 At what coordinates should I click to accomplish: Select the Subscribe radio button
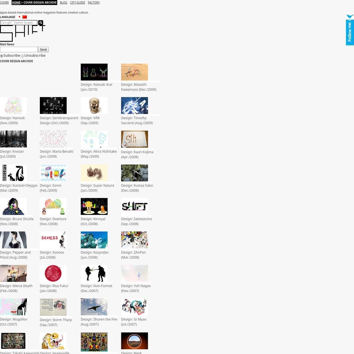(x=2, y=56)
